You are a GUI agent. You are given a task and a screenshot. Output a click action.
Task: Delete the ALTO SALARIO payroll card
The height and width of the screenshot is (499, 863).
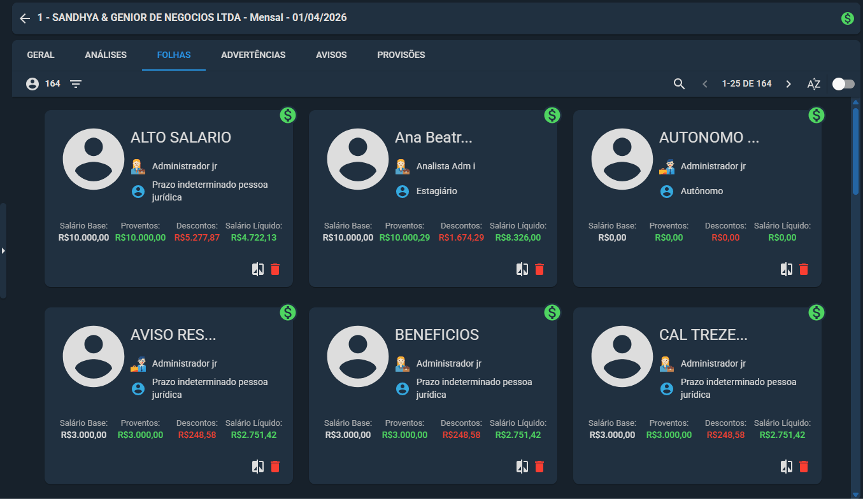pyautogui.click(x=275, y=269)
